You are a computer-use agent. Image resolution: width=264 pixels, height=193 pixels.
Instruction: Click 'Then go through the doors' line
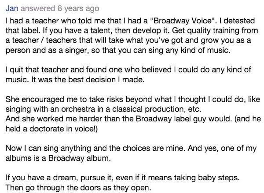point(78,188)
